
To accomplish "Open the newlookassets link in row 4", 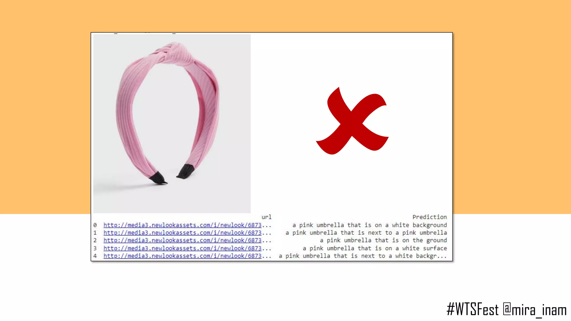I will (182, 256).
